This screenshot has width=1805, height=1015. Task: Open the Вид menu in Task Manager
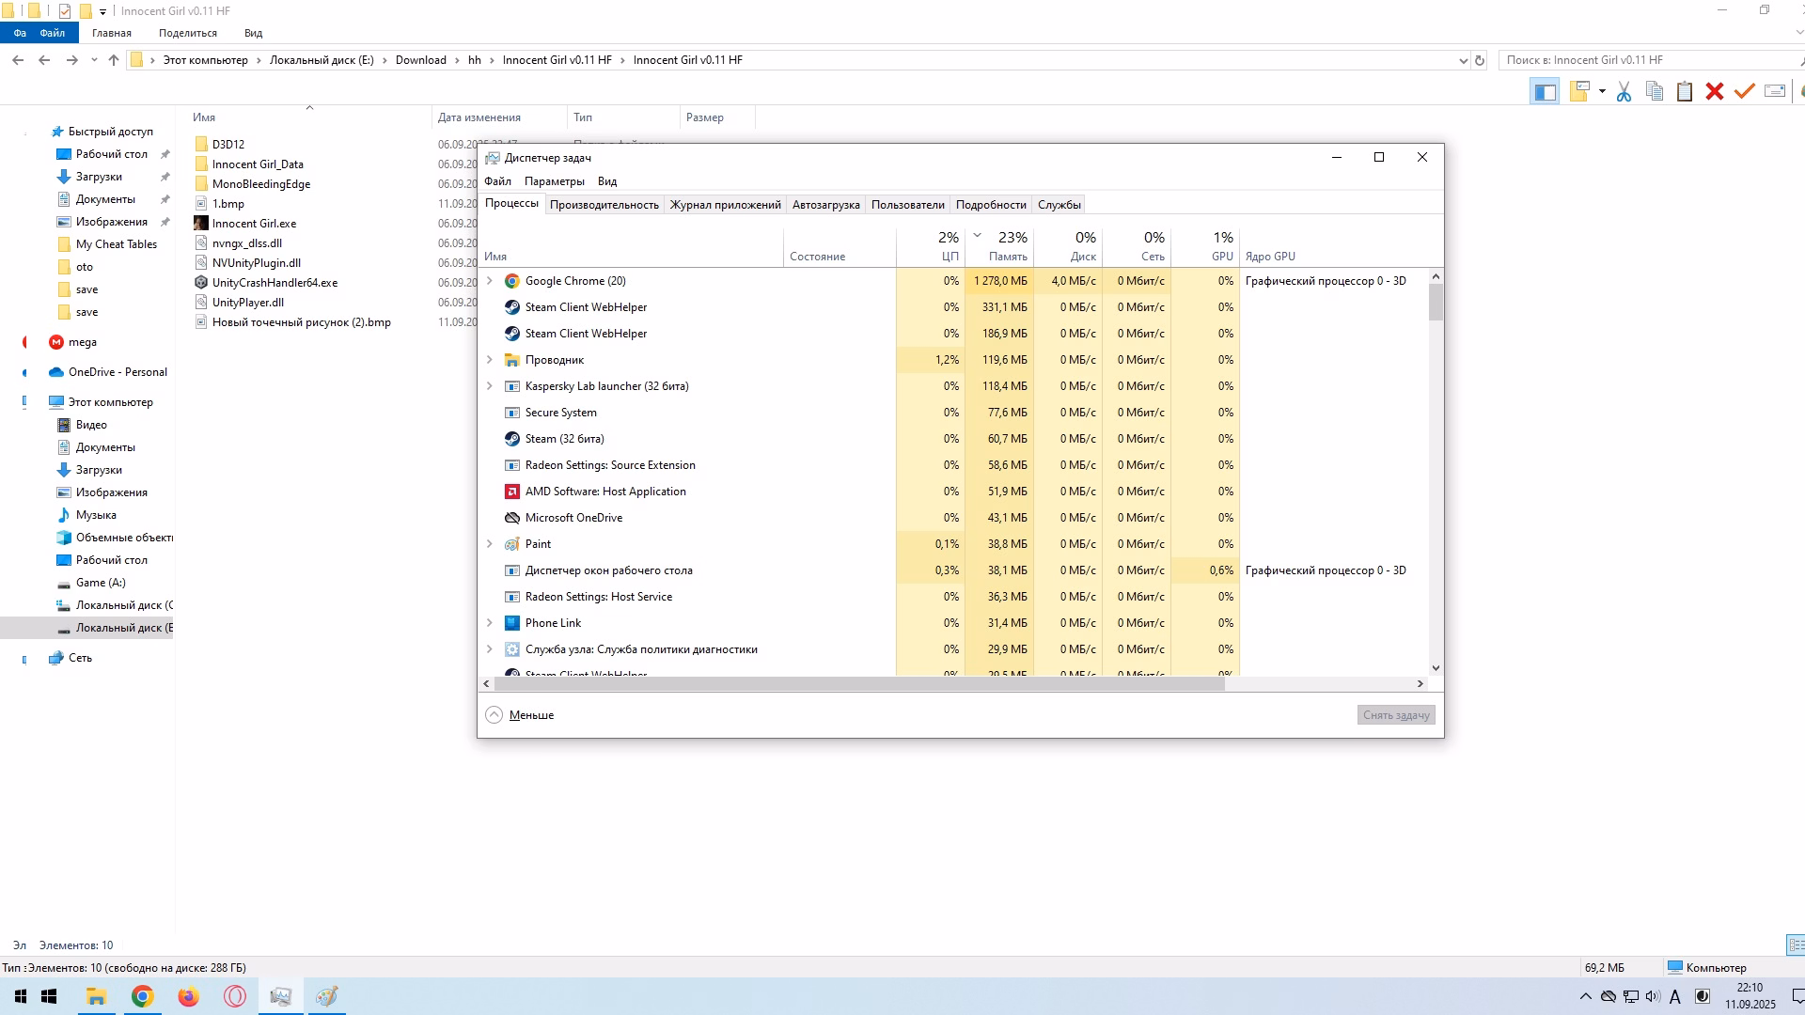607,181
